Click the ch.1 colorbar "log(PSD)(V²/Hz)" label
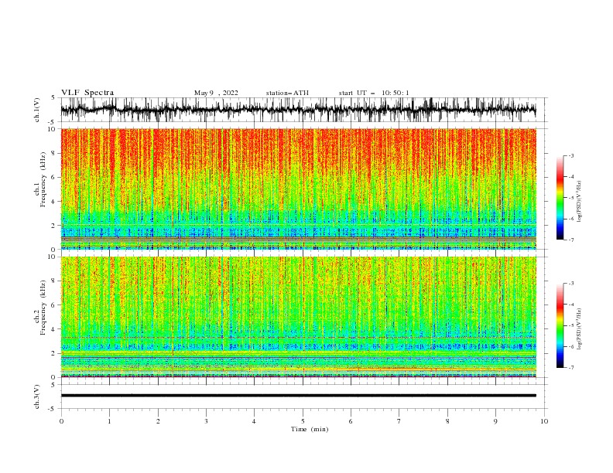Viewport: 613px width, 473px height. [x=580, y=202]
